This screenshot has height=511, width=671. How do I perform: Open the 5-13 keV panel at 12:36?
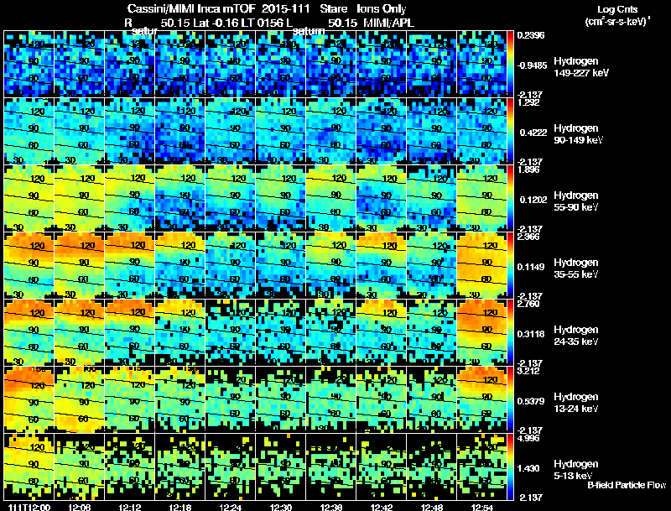[x=330, y=467]
